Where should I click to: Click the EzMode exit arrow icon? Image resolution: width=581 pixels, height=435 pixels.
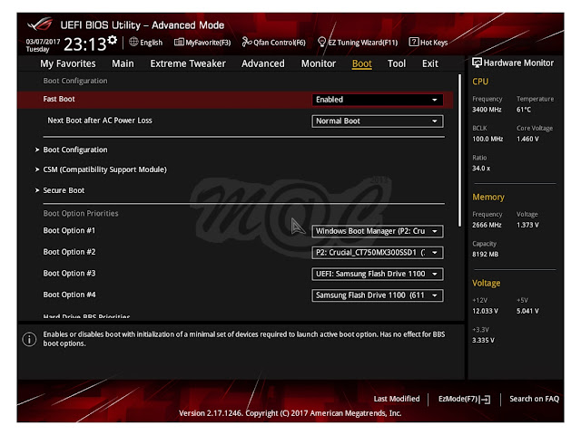(x=485, y=399)
